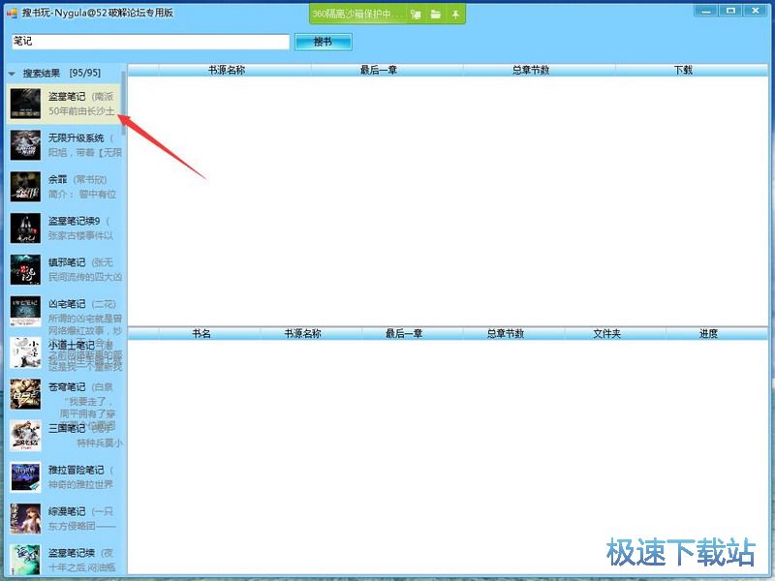Select the 无限升级系统 cover thumbnail
Viewport: 775px width, 581px height.
click(x=25, y=145)
